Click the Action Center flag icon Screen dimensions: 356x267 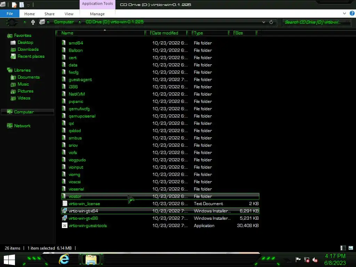298,259
